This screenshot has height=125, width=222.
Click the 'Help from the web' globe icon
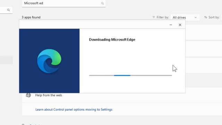tap(28, 95)
